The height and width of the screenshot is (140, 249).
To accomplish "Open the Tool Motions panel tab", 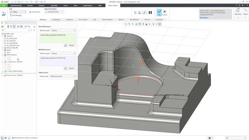I will pyautogui.click(x=134, y=19).
